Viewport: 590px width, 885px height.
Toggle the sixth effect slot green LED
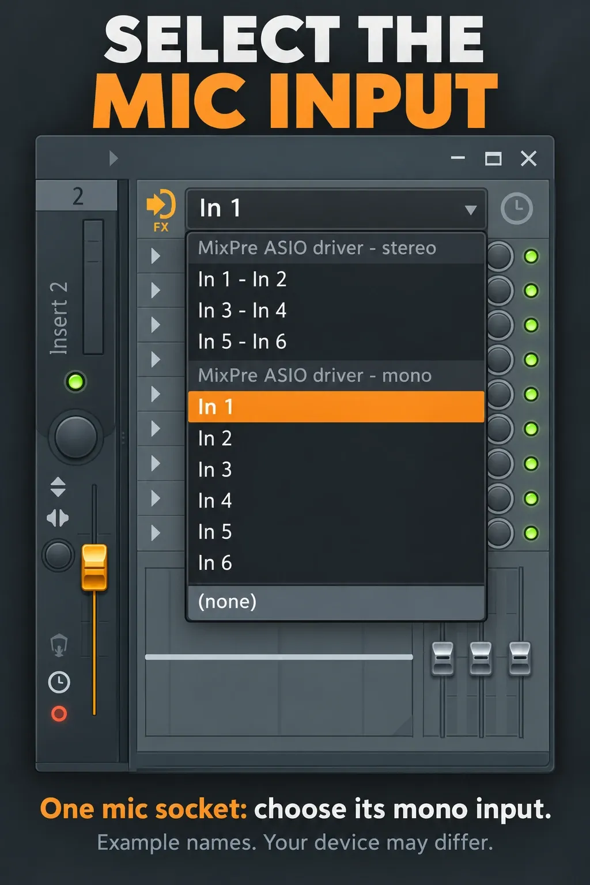[x=531, y=429]
